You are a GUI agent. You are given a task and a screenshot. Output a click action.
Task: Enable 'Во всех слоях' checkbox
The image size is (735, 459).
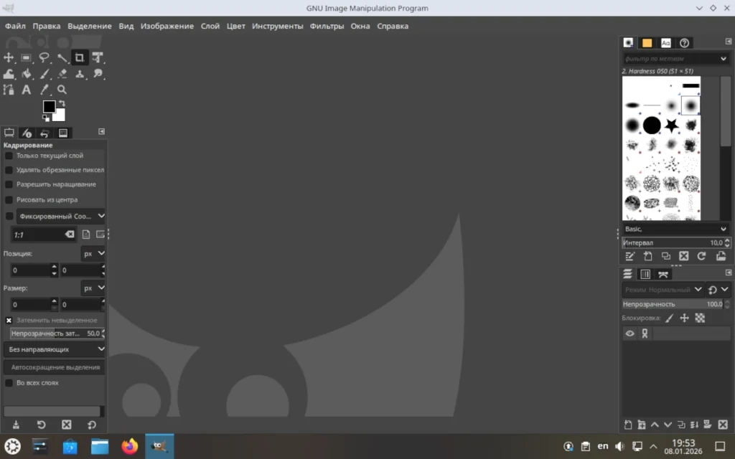[9, 383]
